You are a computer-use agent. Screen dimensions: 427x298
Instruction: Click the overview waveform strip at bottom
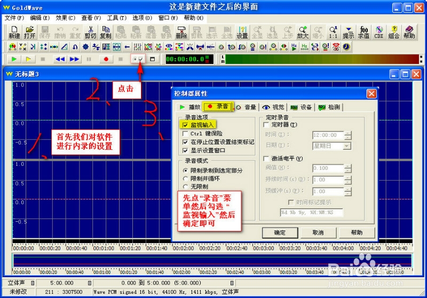pyautogui.click(x=212, y=261)
